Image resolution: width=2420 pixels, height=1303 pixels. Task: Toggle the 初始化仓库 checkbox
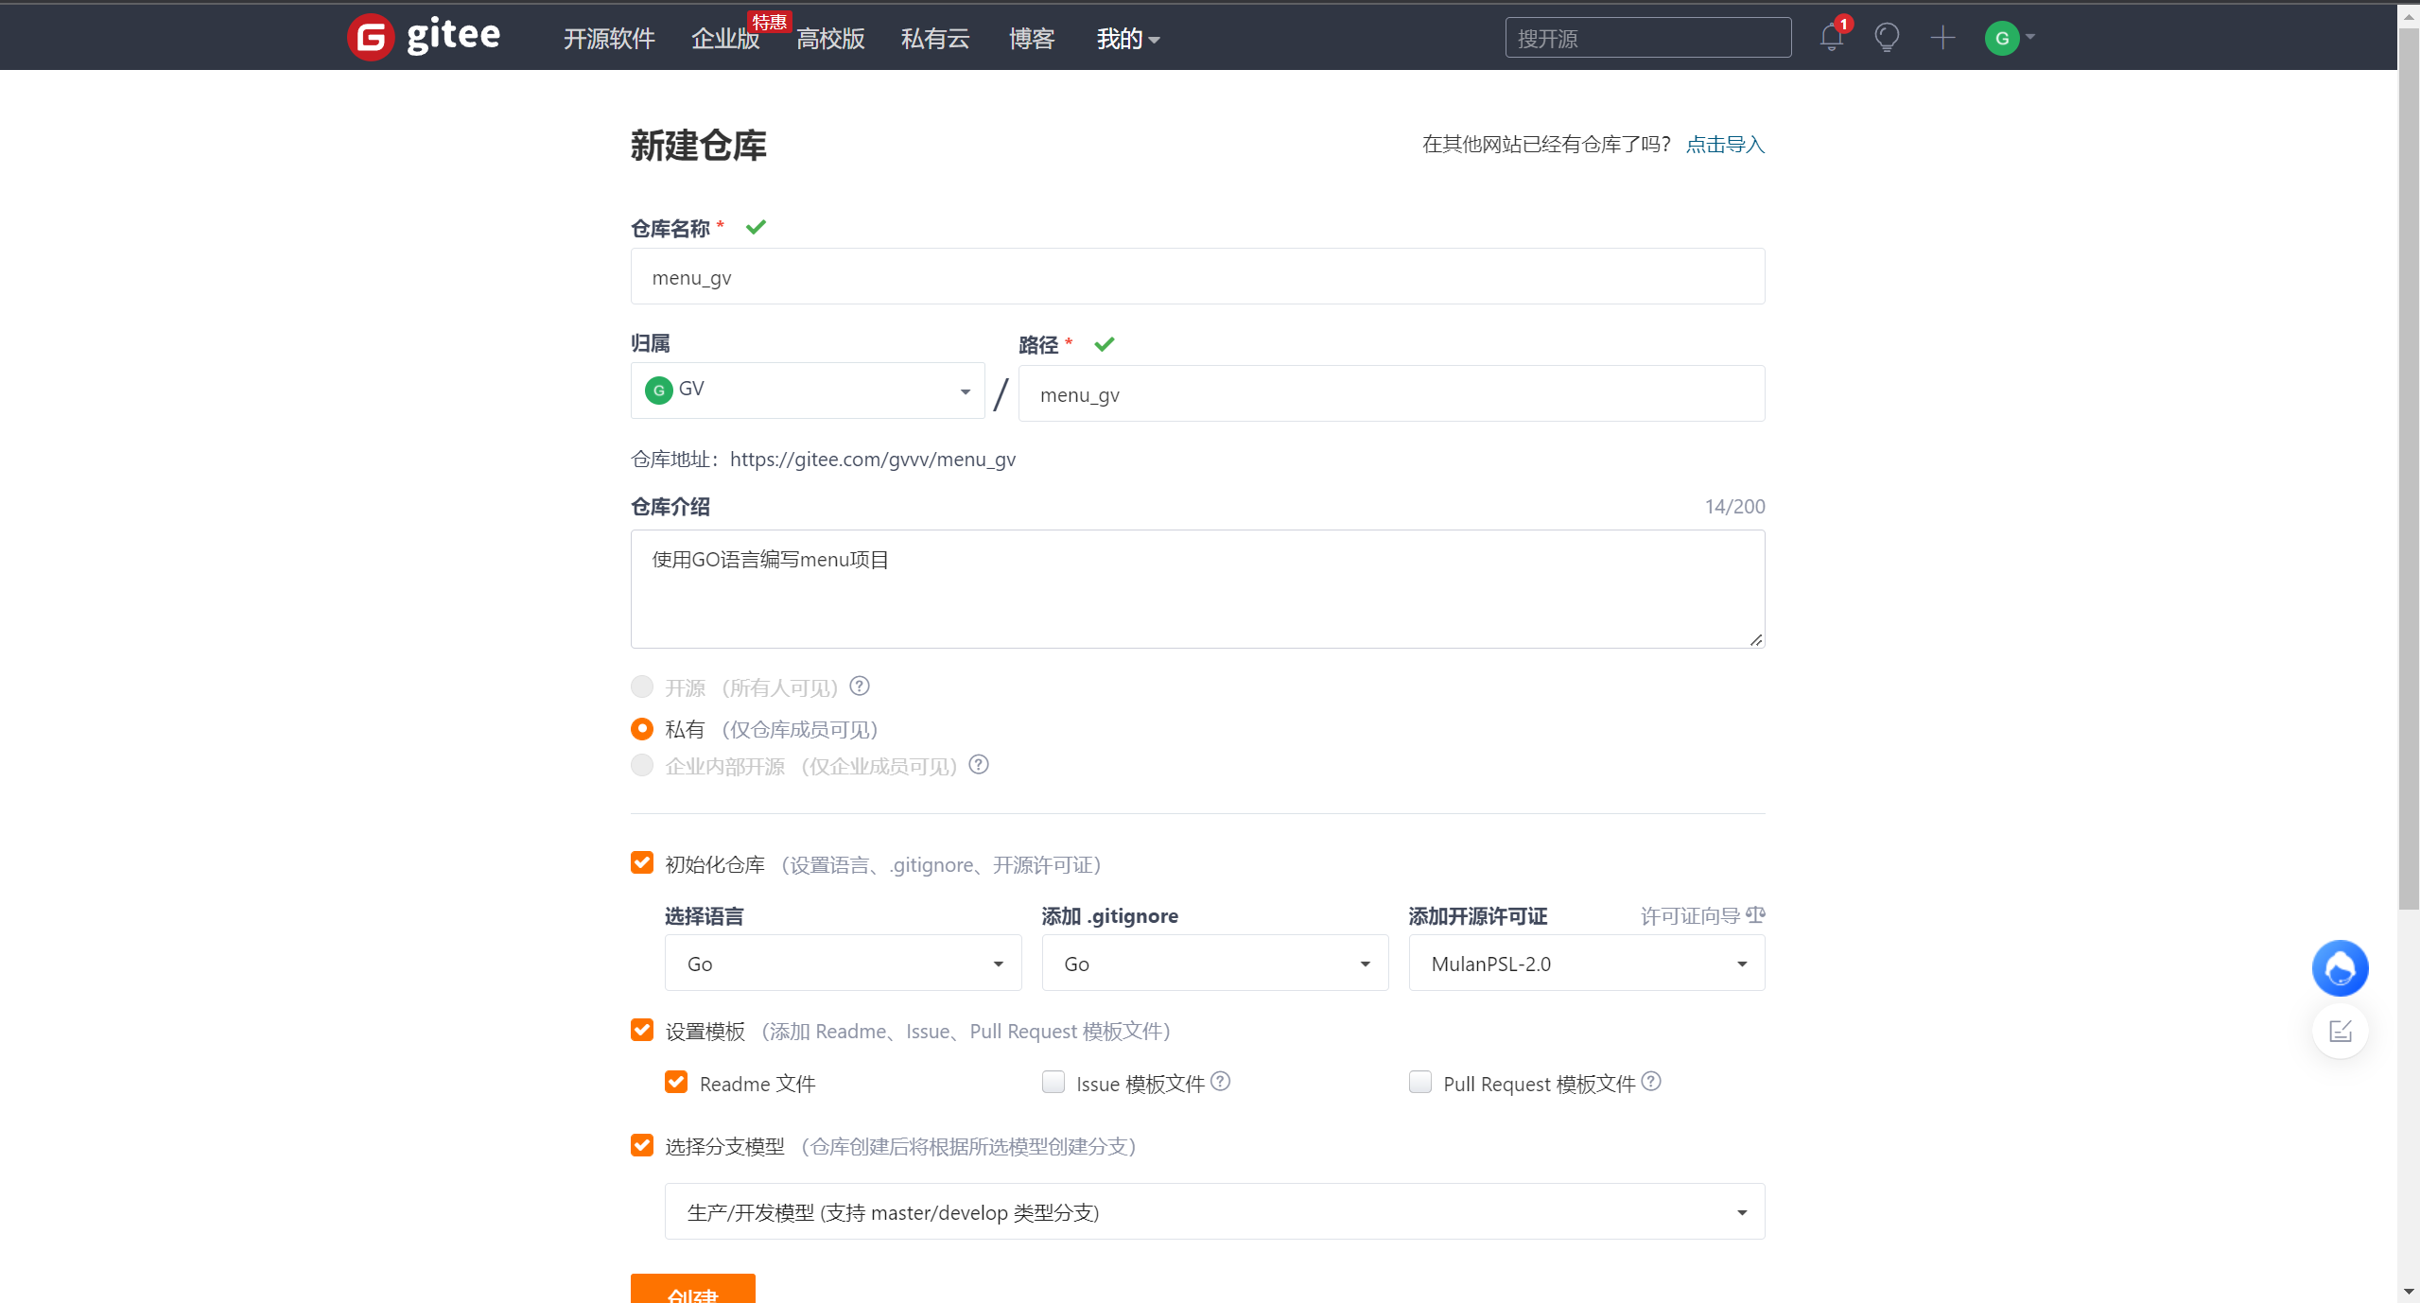tap(642, 863)
